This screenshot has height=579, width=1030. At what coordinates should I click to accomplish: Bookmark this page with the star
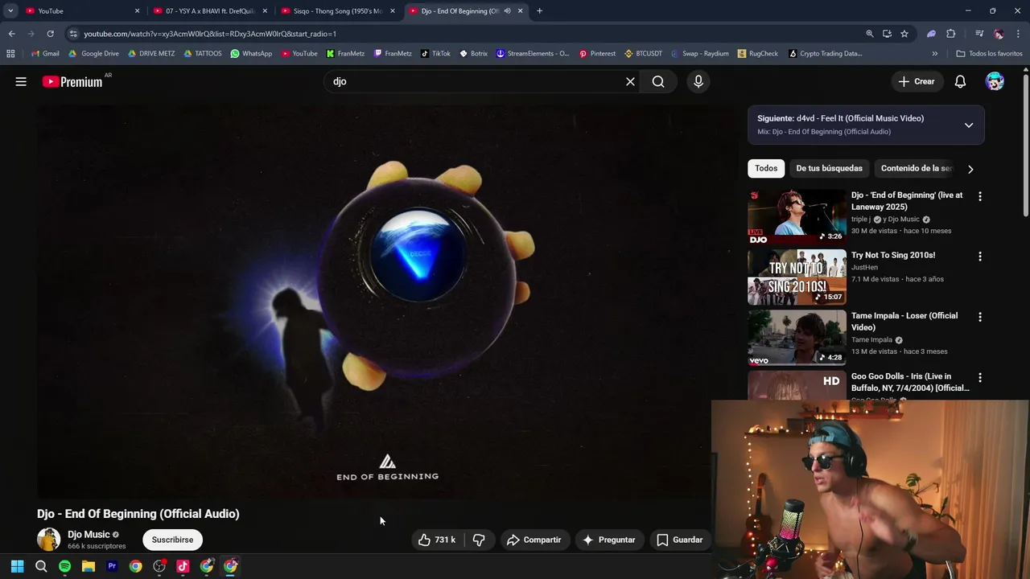pos(904,34)
